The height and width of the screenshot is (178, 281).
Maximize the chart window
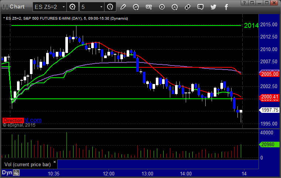(267, 3)
